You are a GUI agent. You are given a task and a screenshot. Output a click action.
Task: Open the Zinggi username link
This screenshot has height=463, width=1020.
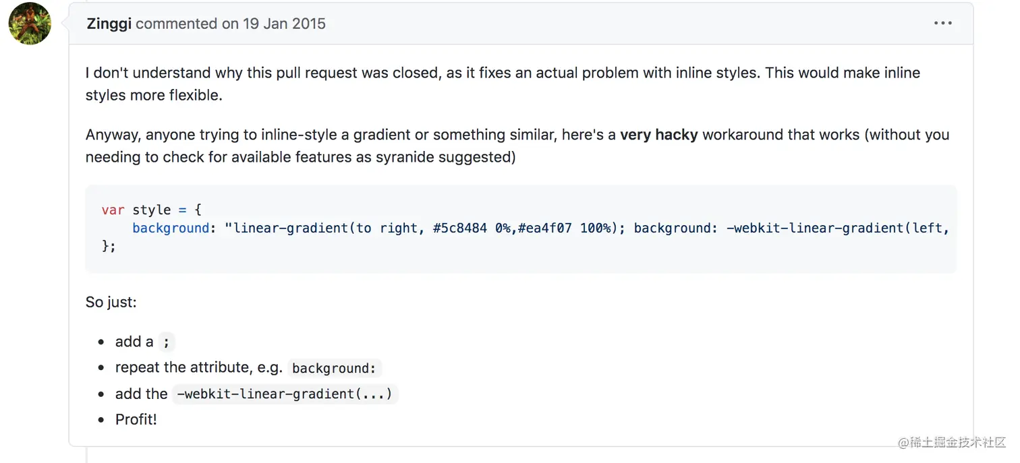pos(109,24)
